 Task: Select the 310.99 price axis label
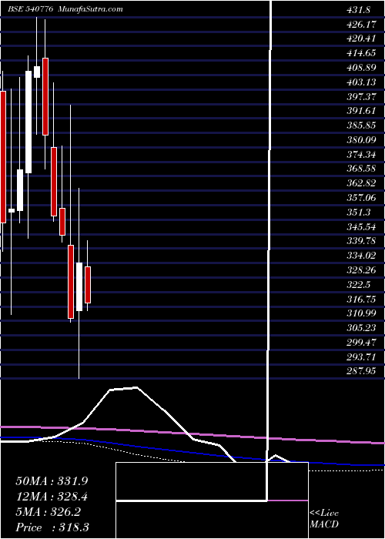point(361,313)
